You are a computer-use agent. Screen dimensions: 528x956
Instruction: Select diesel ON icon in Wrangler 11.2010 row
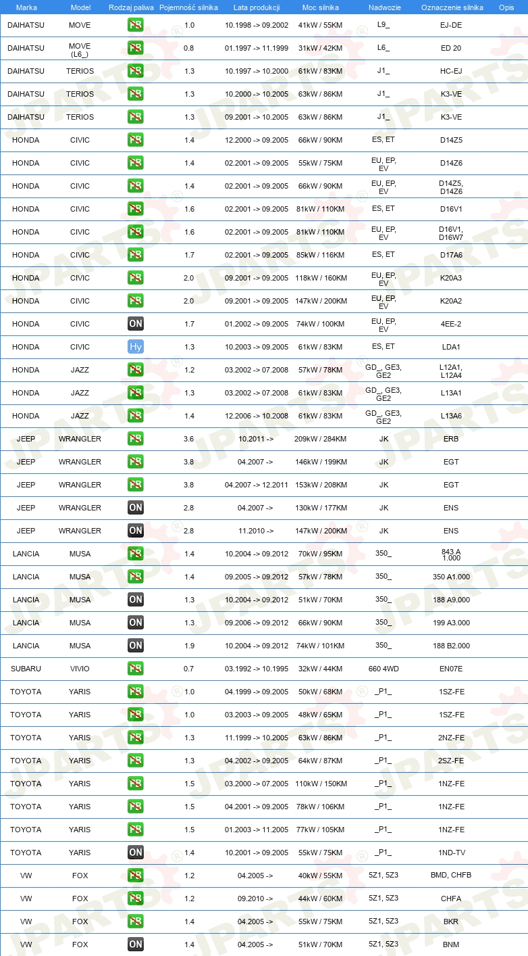click(136, 531)
